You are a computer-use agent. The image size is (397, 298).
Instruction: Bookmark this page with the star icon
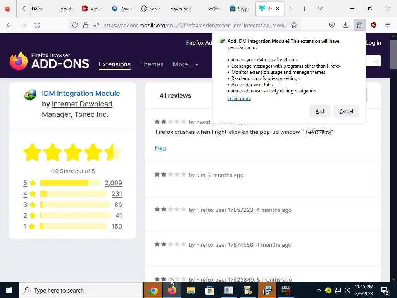(x=294, y=25)
